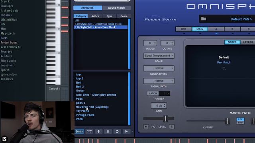
Task: Select the Author filter tab
Action: [95, 16]
